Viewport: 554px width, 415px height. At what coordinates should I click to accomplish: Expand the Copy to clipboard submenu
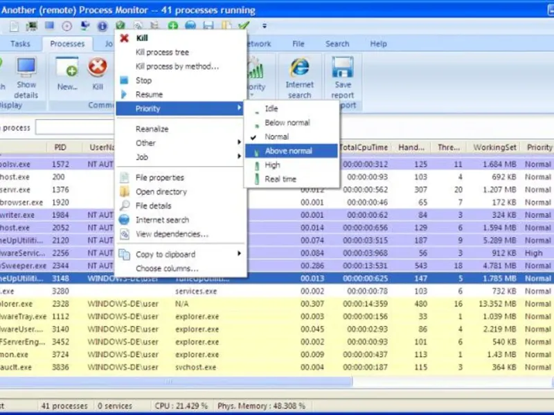(x=180, y=254)
